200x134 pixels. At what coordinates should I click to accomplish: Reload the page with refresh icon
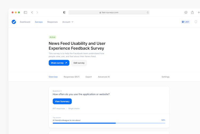tap(147, 13)
